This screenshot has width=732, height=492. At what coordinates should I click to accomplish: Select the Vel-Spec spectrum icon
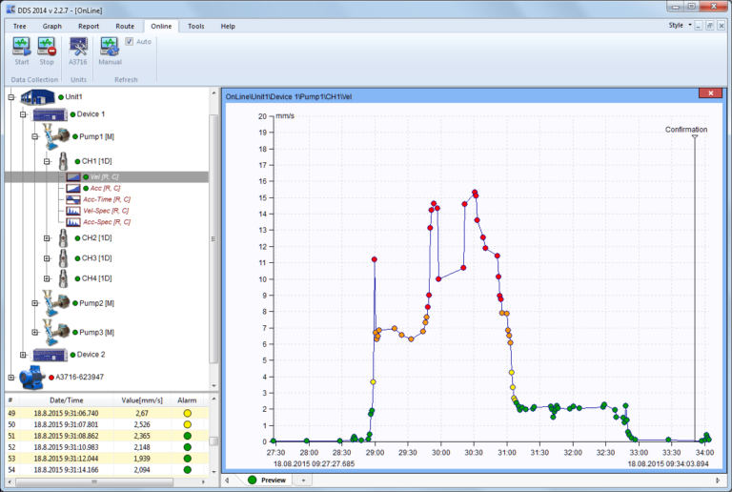pos(73,211)
